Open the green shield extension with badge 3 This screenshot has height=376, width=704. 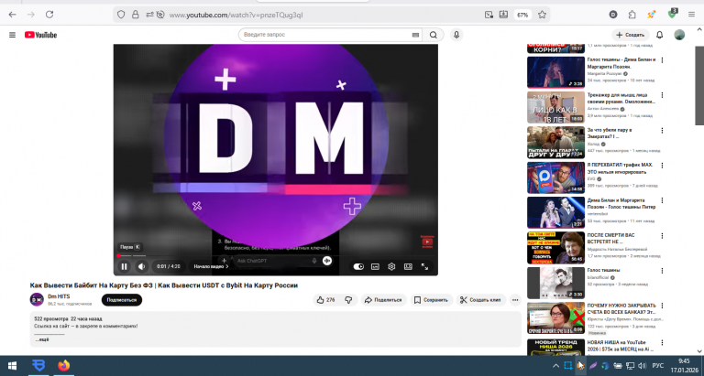pos(672,14)
